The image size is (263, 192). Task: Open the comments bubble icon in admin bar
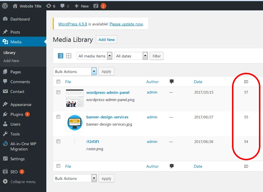[x=62, y=6]
